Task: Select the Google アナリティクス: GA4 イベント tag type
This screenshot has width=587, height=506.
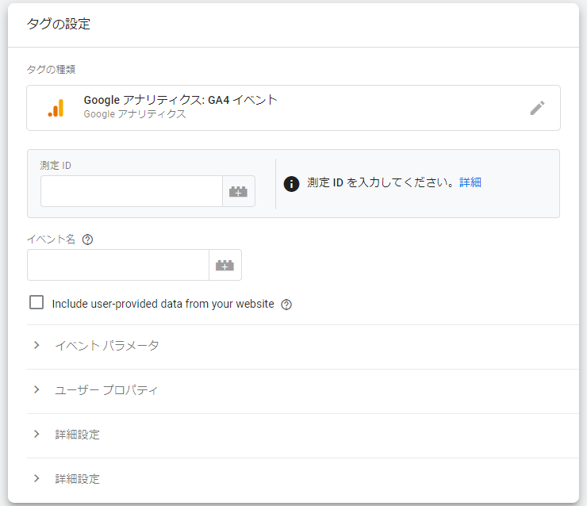Action: click(293, 108)
